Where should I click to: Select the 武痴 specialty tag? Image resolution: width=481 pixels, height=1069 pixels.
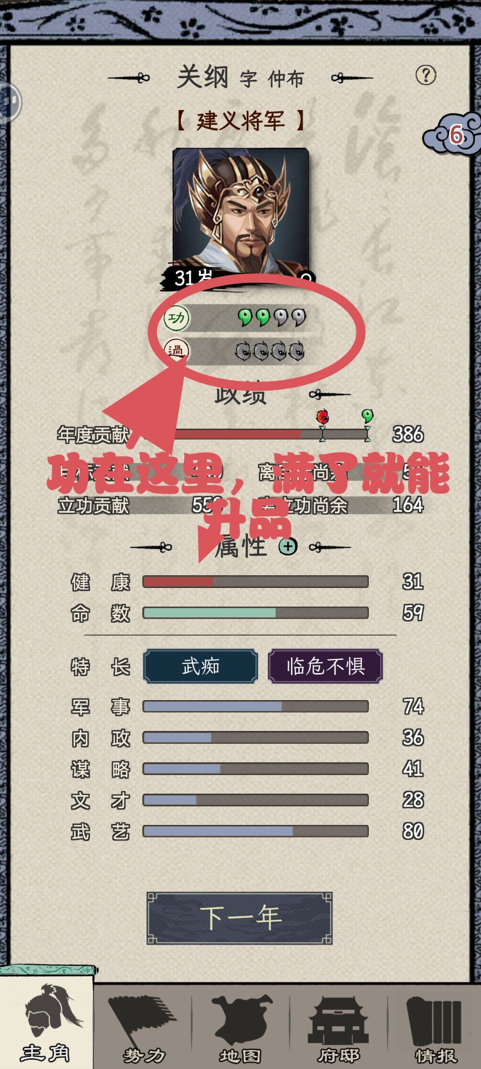[200, 666]
